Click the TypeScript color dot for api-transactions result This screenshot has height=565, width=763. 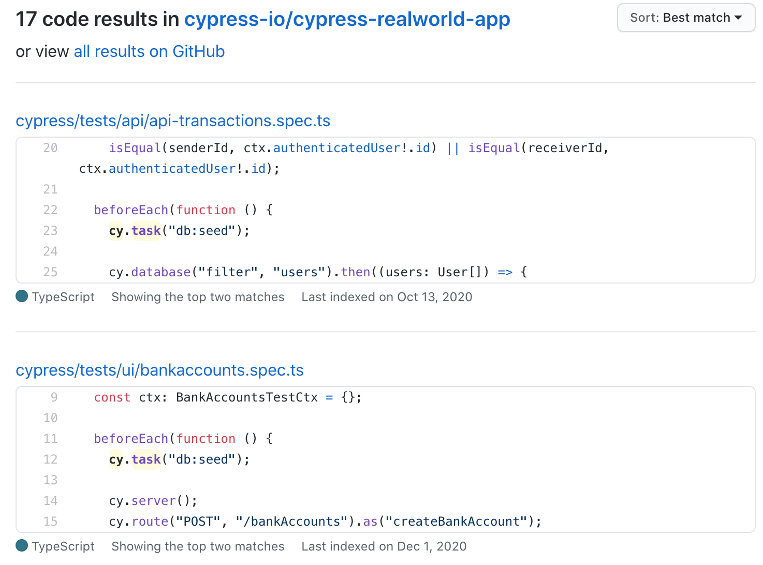click(22, 296)
